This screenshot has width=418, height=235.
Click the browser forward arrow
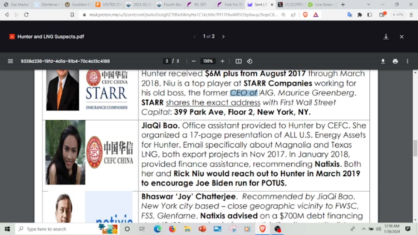(x=16, y=15)
